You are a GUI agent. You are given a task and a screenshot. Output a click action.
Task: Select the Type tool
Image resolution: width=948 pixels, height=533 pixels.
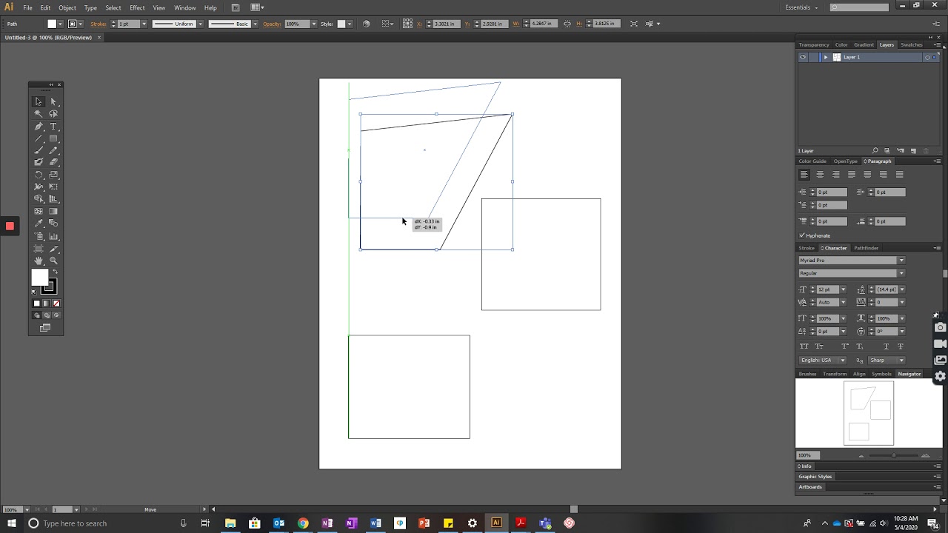53,126
